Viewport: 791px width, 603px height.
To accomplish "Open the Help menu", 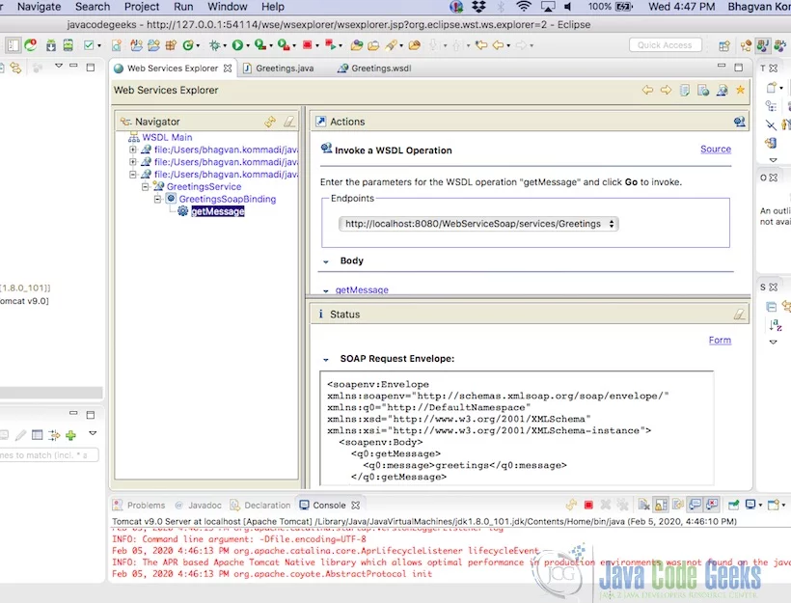I will [x=273, y=7].
